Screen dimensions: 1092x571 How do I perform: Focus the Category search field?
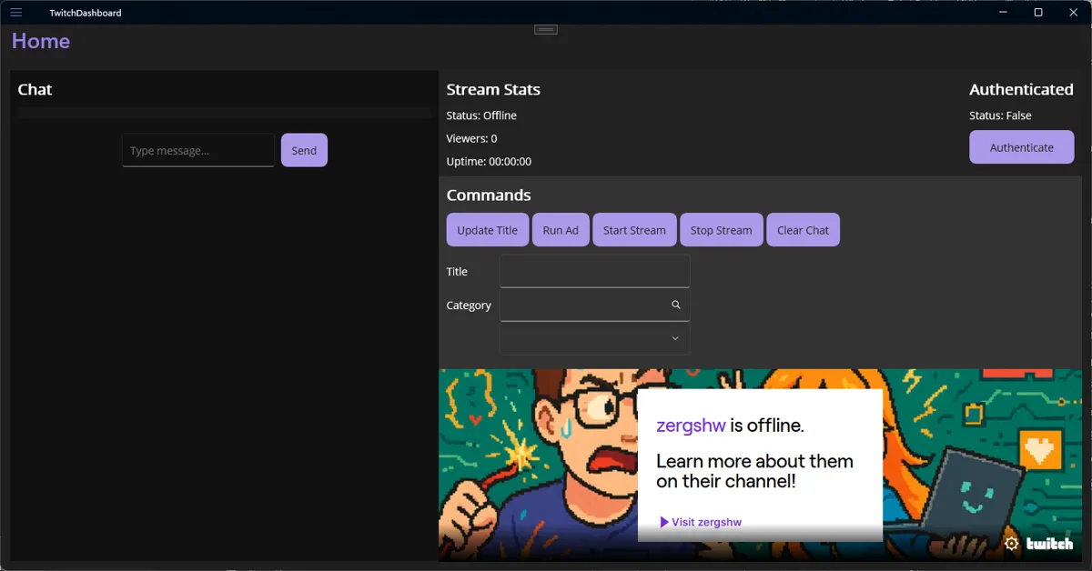[595, 305]
